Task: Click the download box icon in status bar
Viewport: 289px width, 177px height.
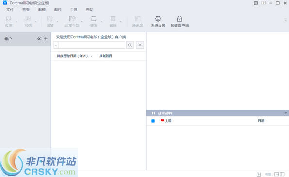Action: click(259, 174)
